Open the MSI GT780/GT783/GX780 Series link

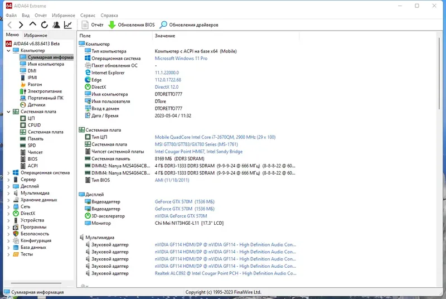[196, 144]
